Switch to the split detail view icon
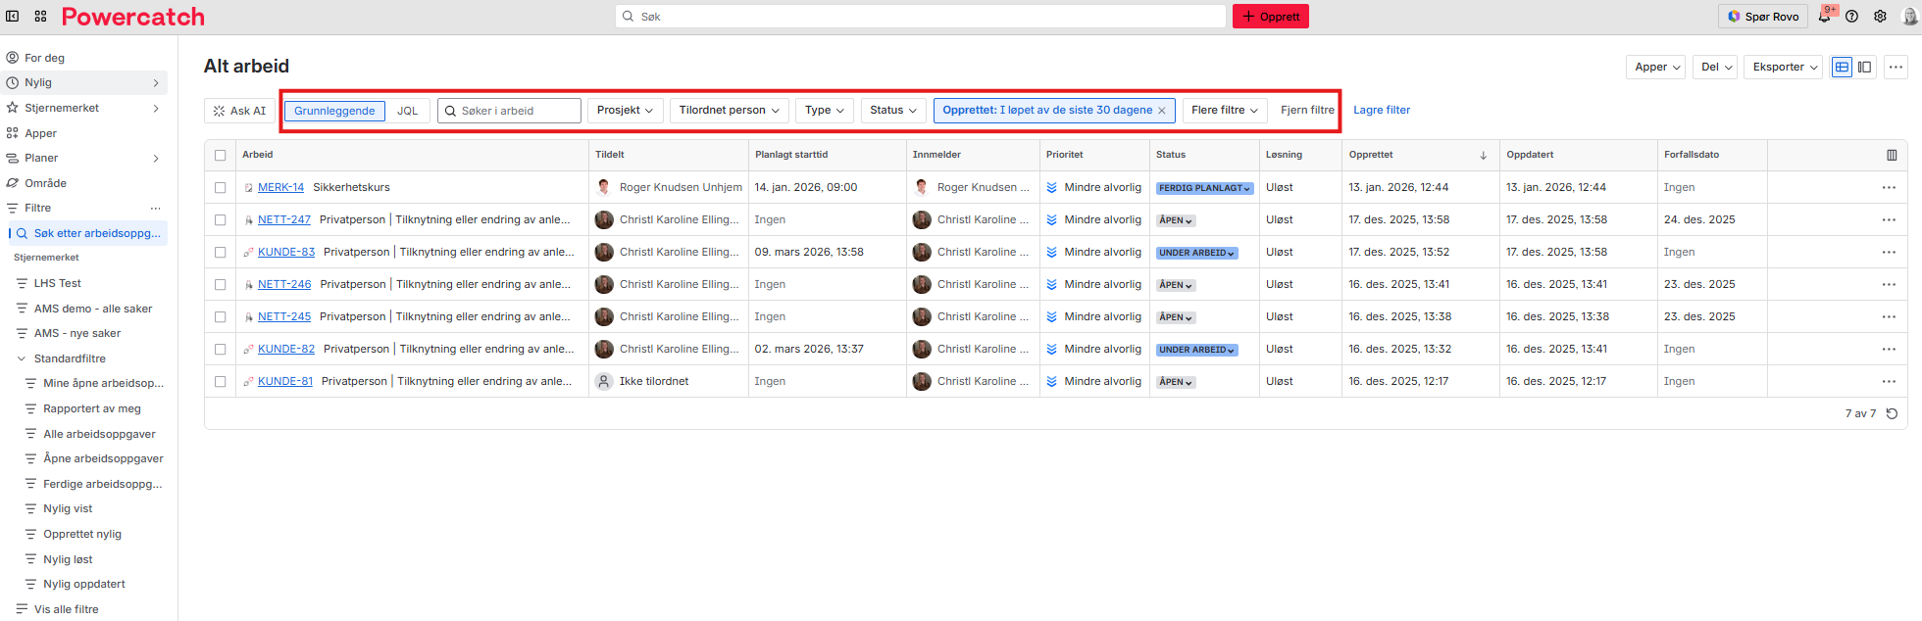This screenshot has width=1922, height=621. (1864, 68)
